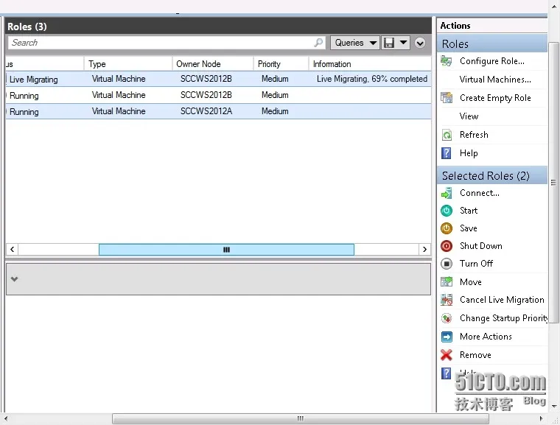This screenshot has width=560, height=425.
Task: Click the More Actions arrow icon
Action: point(447,337)
